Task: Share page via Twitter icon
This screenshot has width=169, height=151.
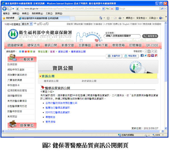Action: pyautogui.click(x=146, y=55)
